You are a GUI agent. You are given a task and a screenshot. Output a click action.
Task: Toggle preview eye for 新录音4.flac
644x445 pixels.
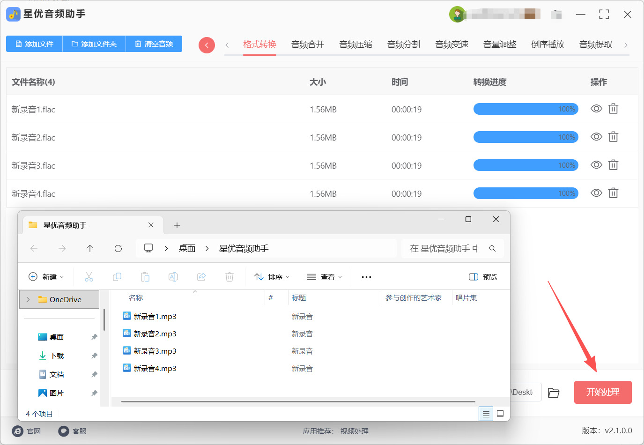[x=596, y=193]
